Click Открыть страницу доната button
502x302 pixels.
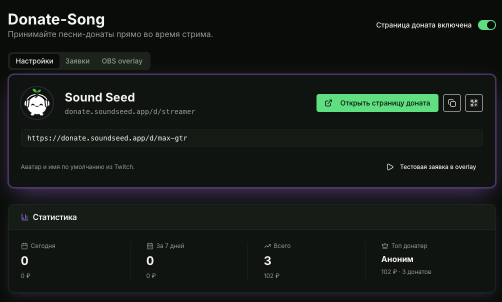pos(377,103)
